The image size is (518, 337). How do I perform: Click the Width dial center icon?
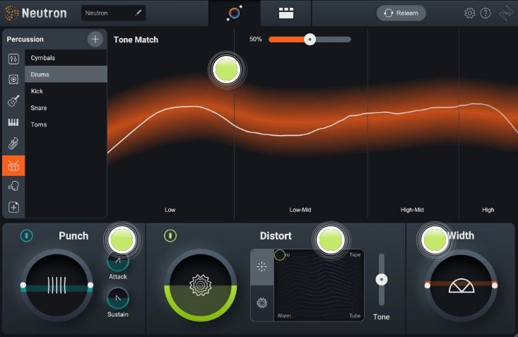[461, 286]
